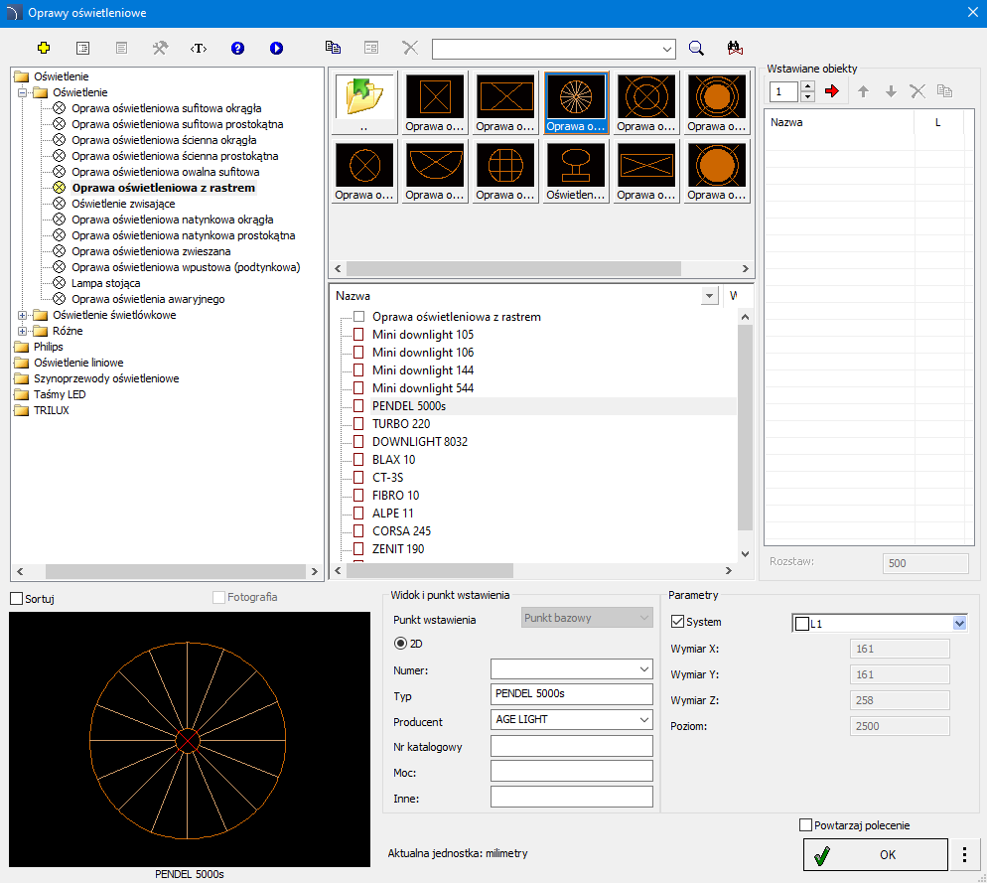Click the hammer and wrench tools icon
The image size is (987, 883).
160,48
